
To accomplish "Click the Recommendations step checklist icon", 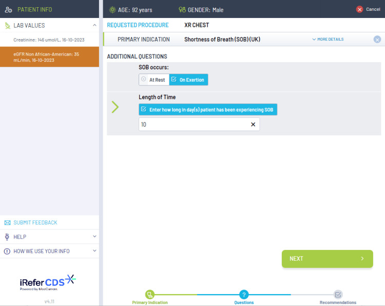I will coord(338,294).
